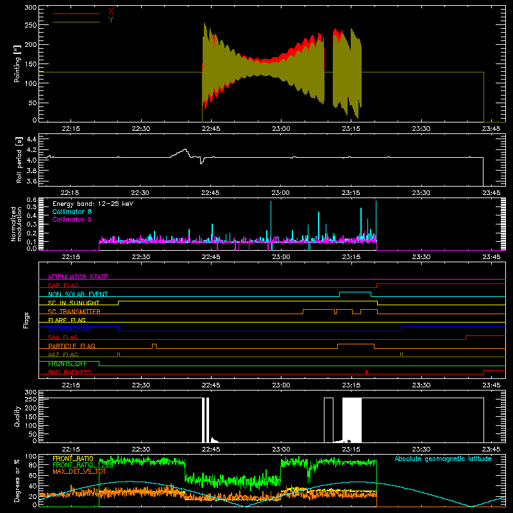The image size is (513, 513).
Task: Select the GAP_FLAG label
Action: point(63,285)
